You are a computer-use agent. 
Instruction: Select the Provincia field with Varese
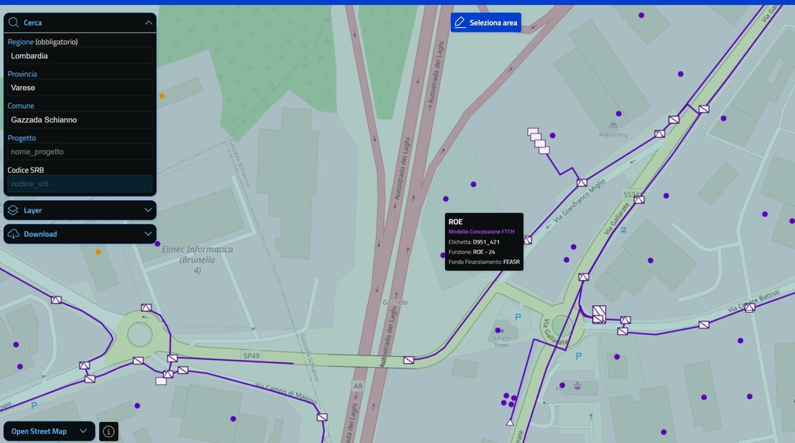pos(80,88)
